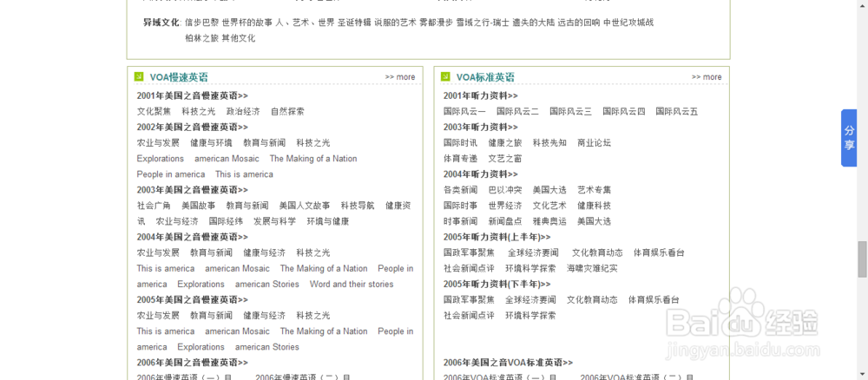Open 科技导航 link
This screenshot has width=868, height=380.
click(358, 206)
